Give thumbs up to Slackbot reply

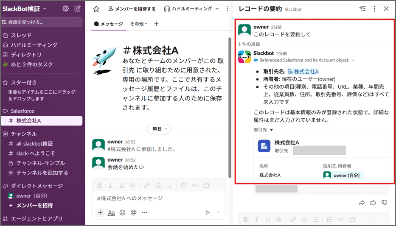coord(373,202)
